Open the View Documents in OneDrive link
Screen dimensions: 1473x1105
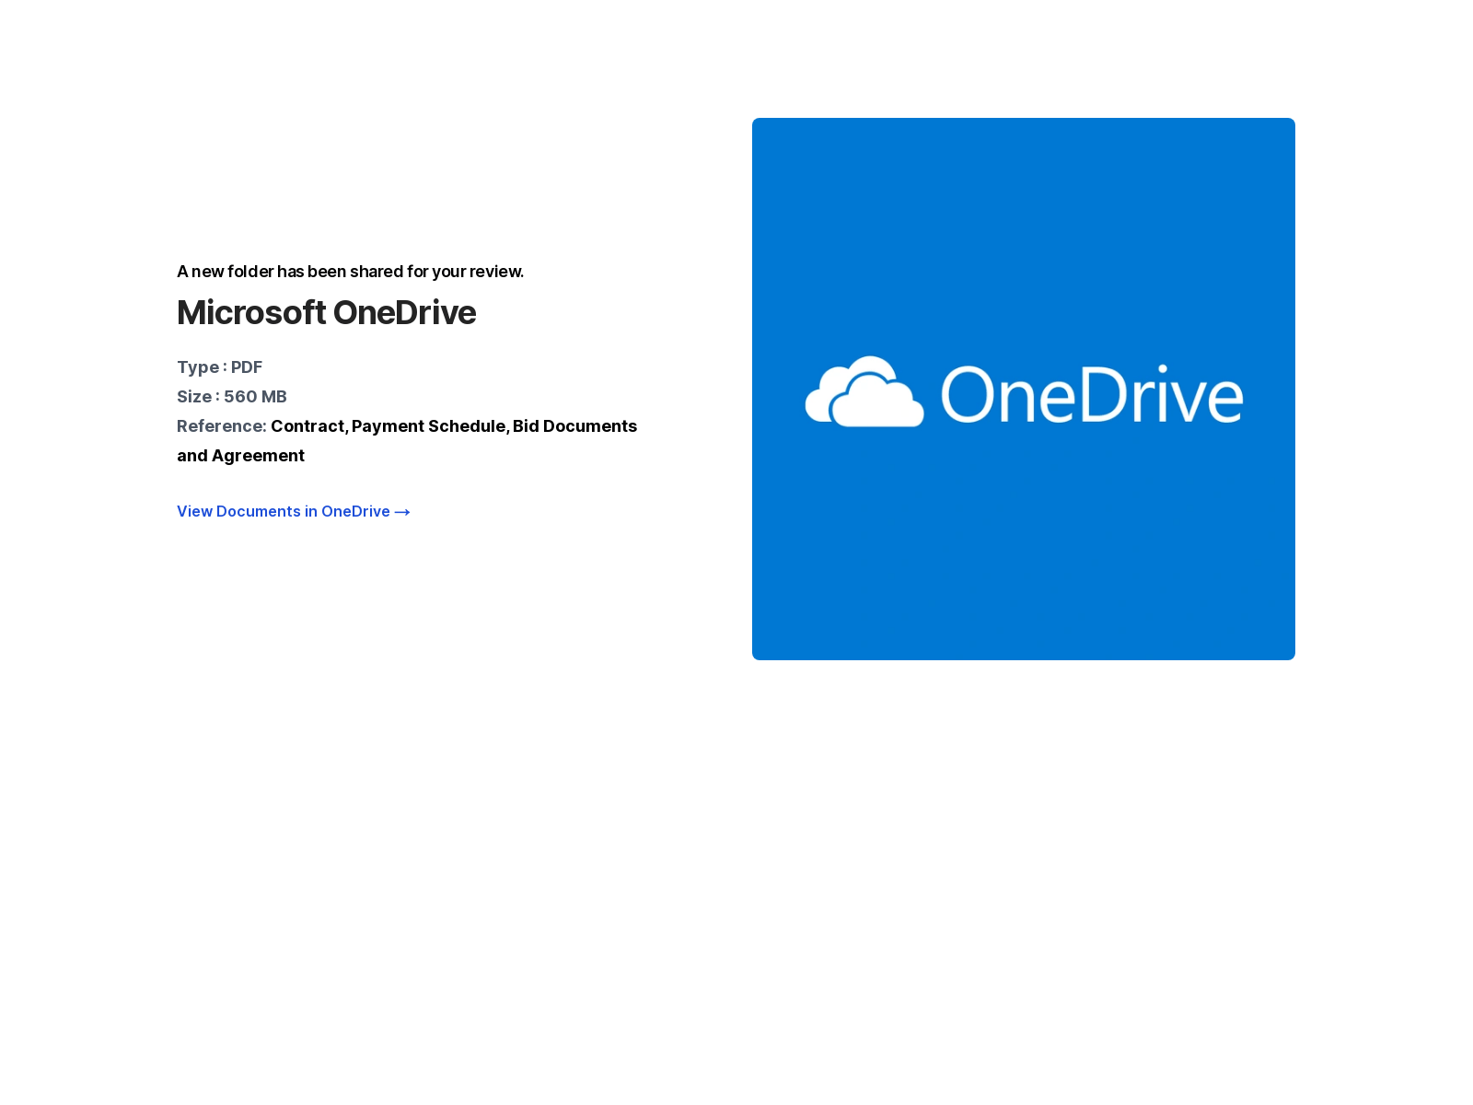(x=293, y=511)
